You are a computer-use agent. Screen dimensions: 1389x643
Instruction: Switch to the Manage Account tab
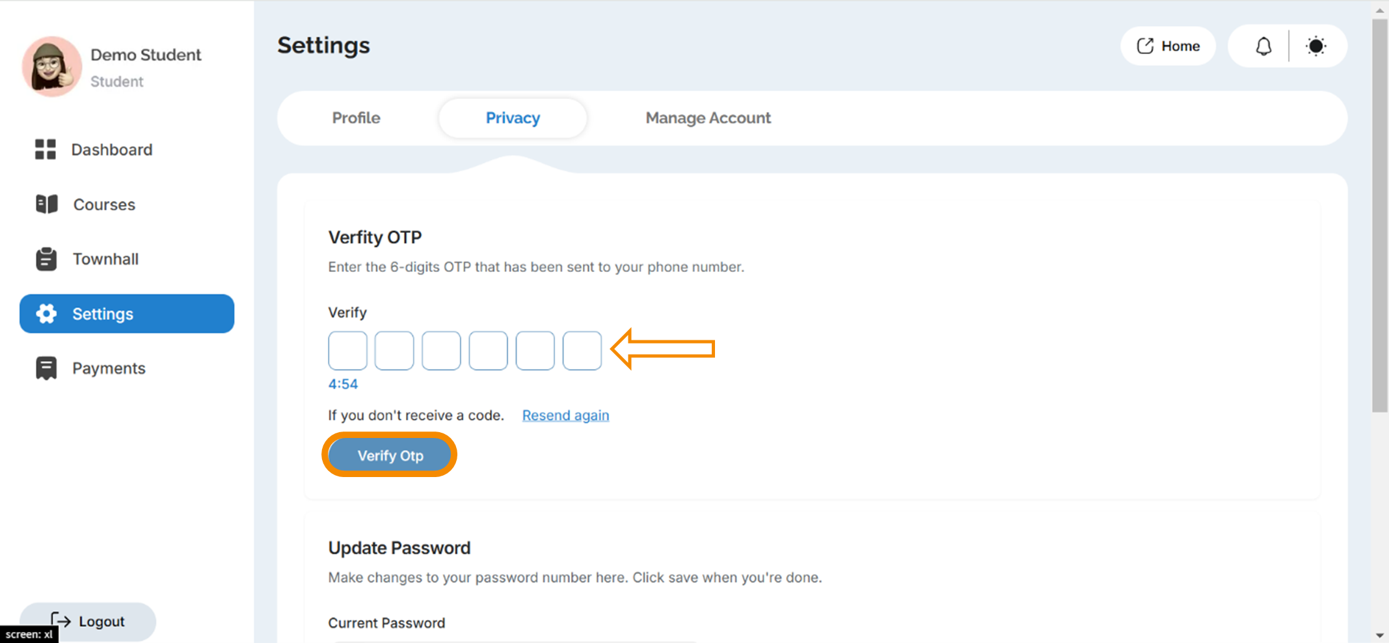click(708, 118)
